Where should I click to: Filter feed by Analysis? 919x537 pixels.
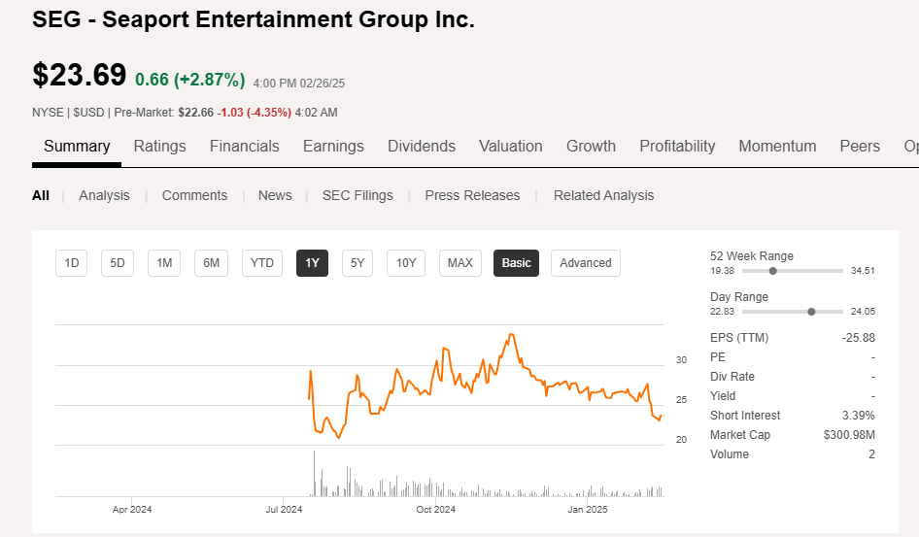tap(104, 195)
